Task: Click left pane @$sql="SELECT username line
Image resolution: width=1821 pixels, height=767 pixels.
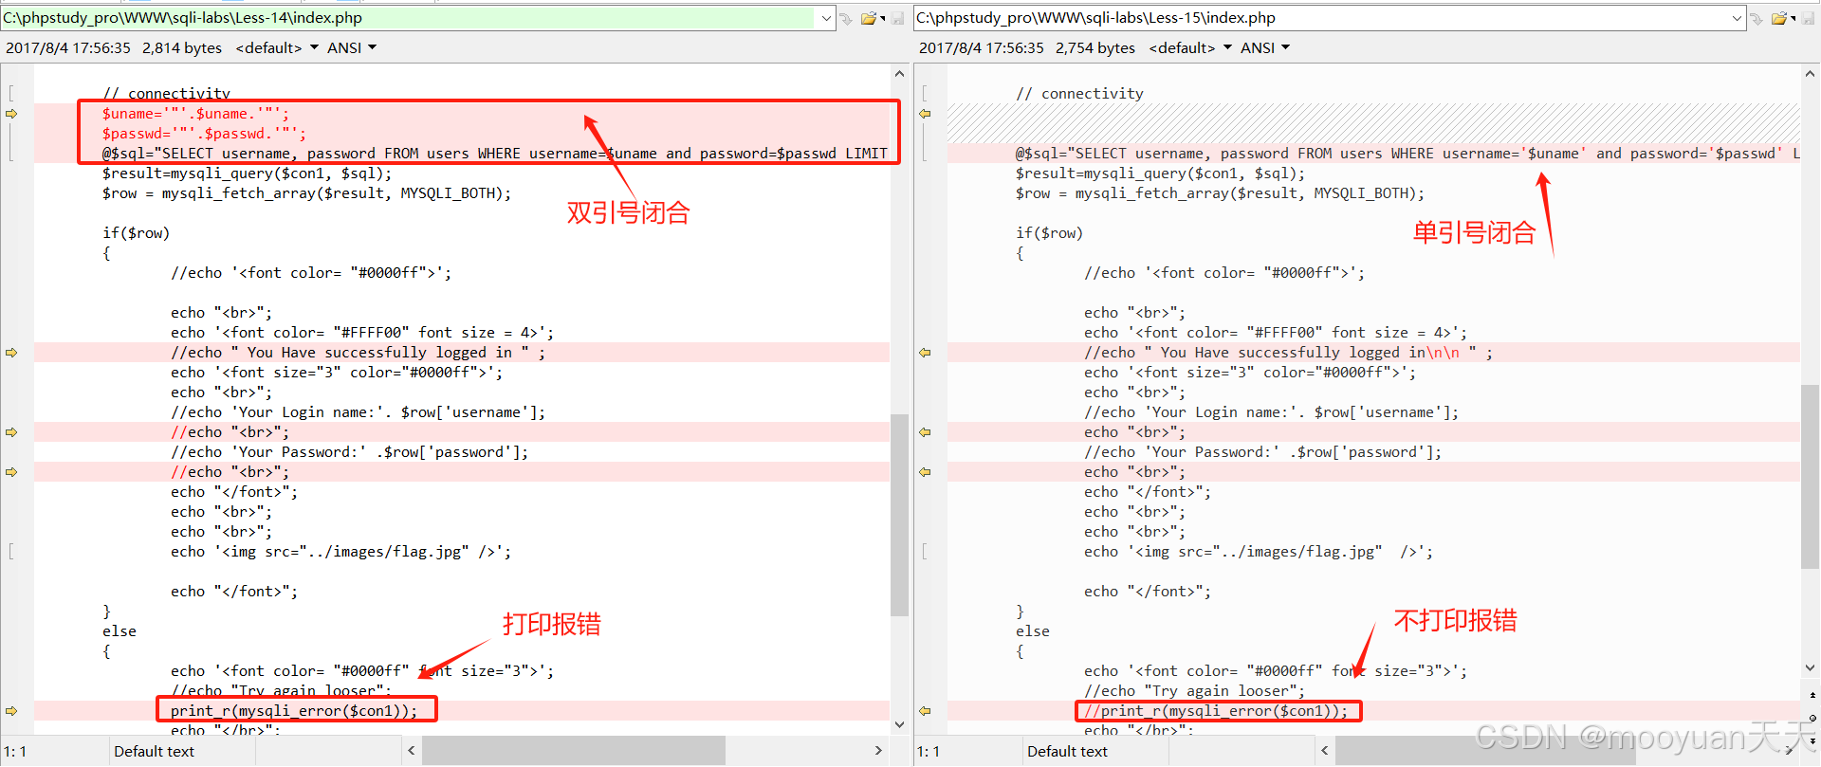Action: 495,154
